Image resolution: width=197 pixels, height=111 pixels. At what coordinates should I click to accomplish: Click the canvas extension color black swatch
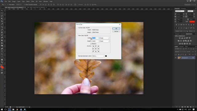coord(106,56)
